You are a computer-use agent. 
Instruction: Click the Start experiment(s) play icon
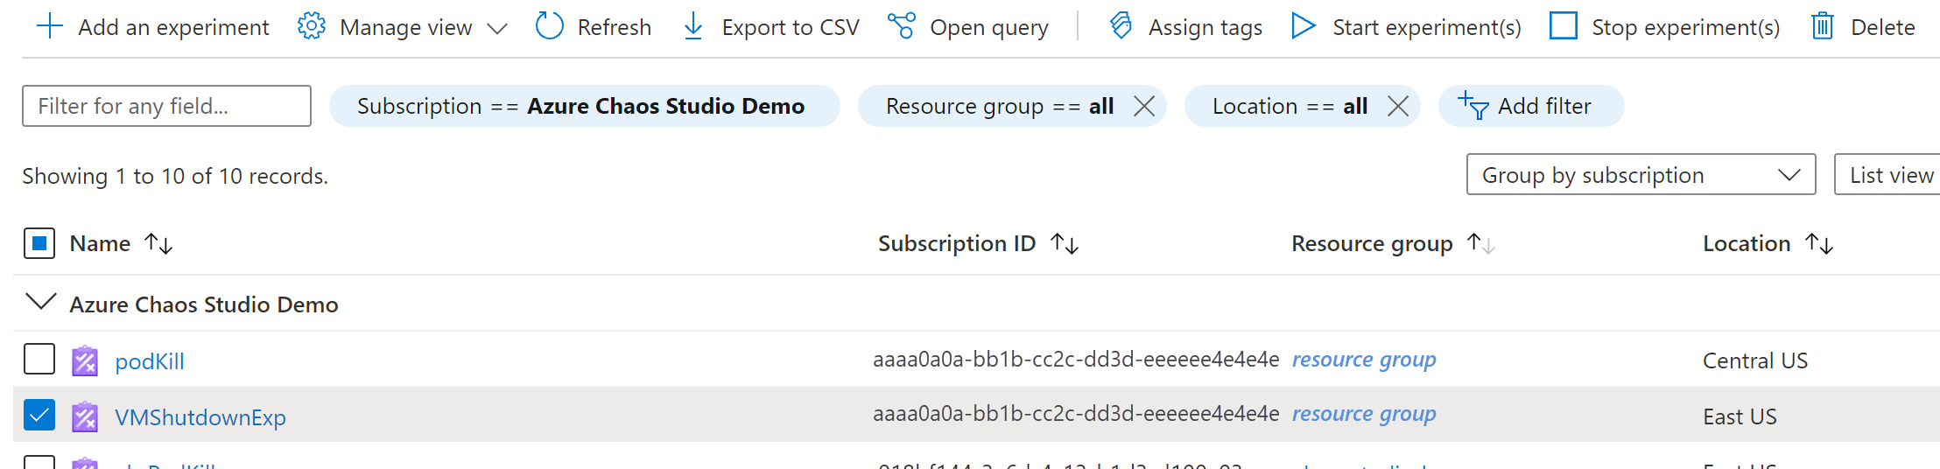[x=1304, y=26]
